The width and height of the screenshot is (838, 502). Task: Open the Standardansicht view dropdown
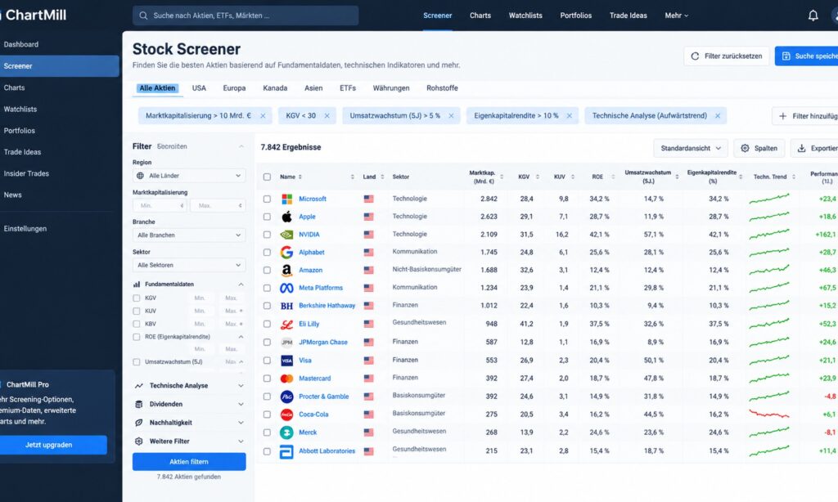coord(691,149)
